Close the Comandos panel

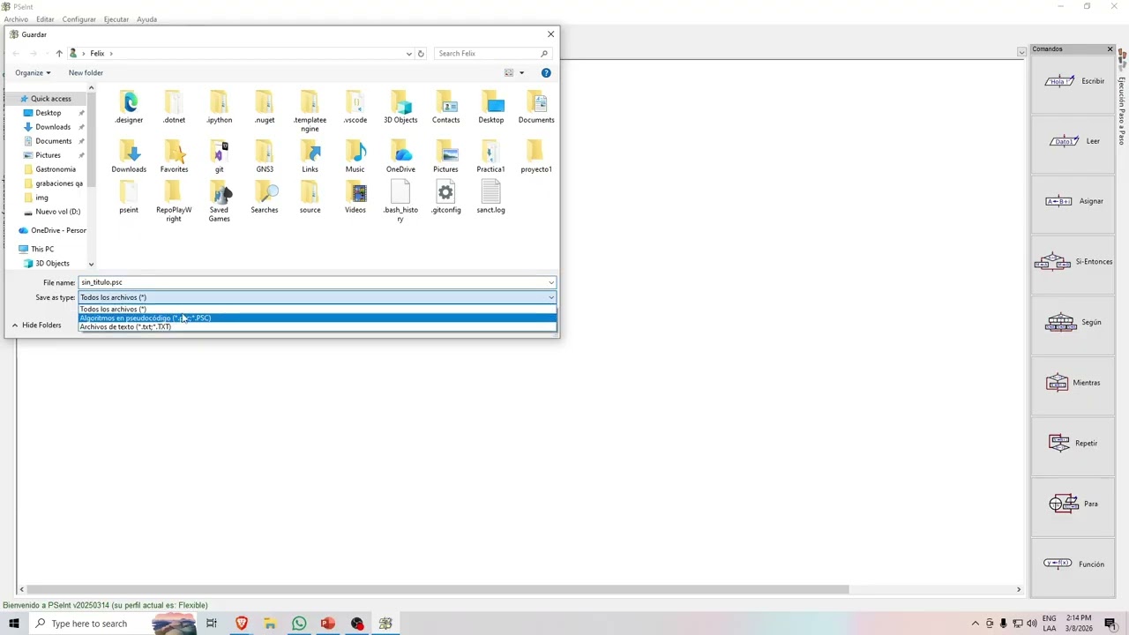tap(1110, 49)
